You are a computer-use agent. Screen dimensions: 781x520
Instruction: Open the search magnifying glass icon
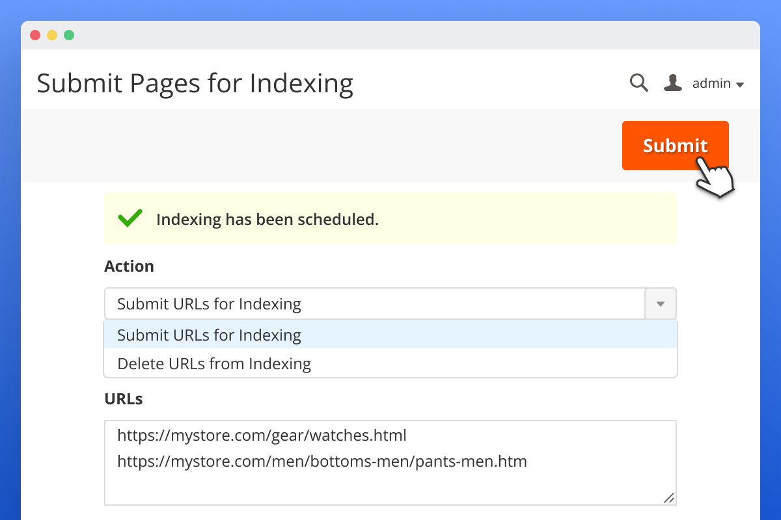[638, 83]
